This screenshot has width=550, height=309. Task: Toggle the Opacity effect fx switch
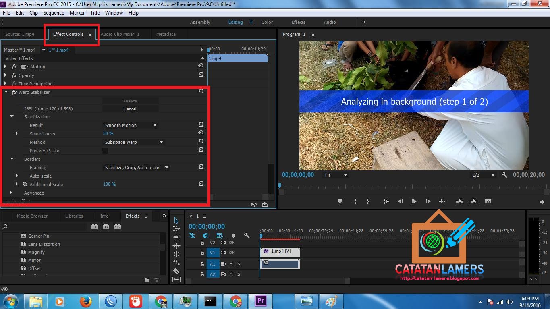coord(14,75)
